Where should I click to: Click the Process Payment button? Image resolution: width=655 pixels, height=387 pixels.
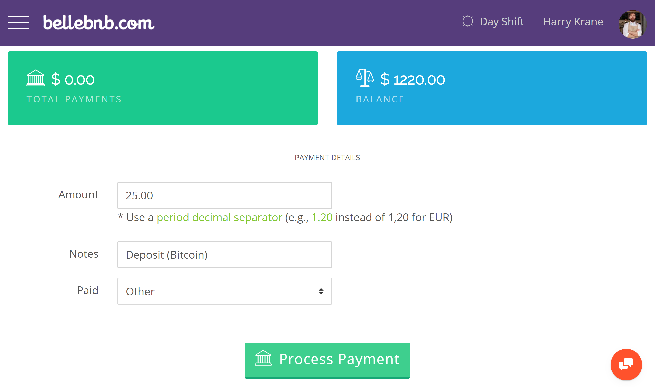[x=326, y=359]
